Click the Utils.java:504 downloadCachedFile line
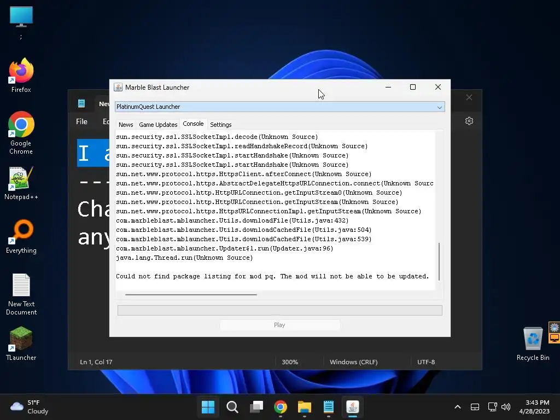Viewport: 560px width, 420px height. [243, 230]
